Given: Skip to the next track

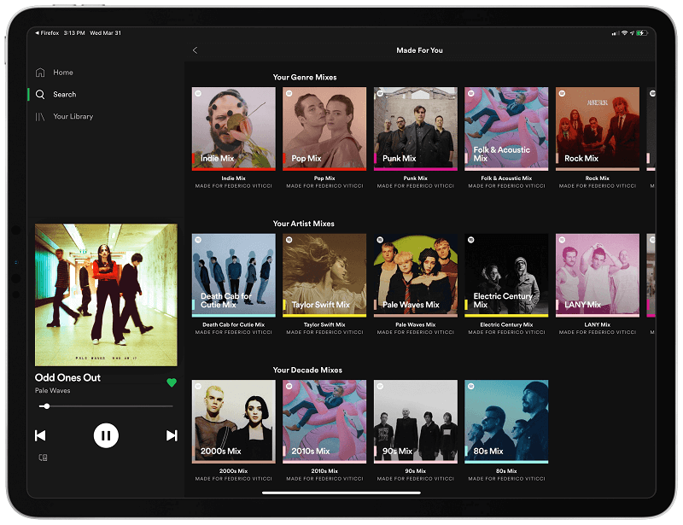Looking at the screenshot, I should pyautogui.click(x=172, y=435).
